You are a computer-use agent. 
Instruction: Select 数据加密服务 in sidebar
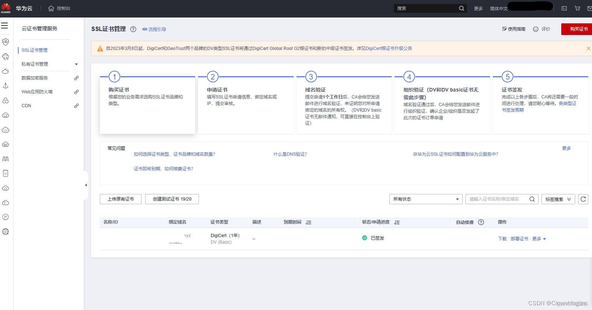(x=35, y=78)
